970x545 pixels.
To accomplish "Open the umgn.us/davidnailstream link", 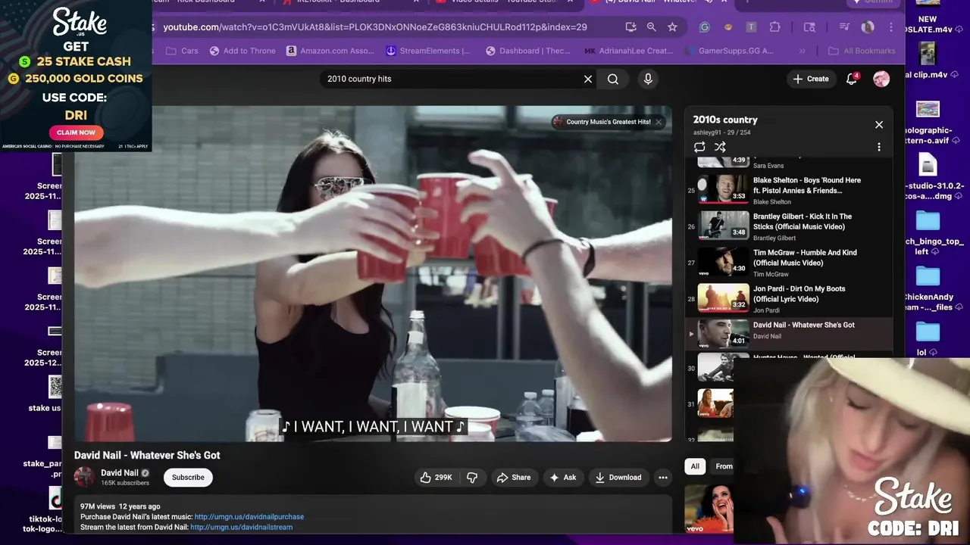I will click(242, 527).
